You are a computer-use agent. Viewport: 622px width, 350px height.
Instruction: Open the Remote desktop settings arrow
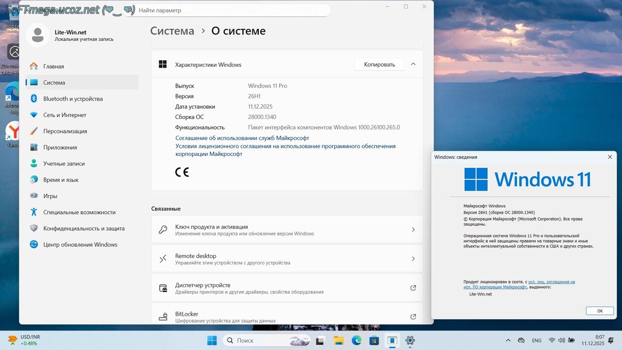pyautogui.click(x=413, y=259)
